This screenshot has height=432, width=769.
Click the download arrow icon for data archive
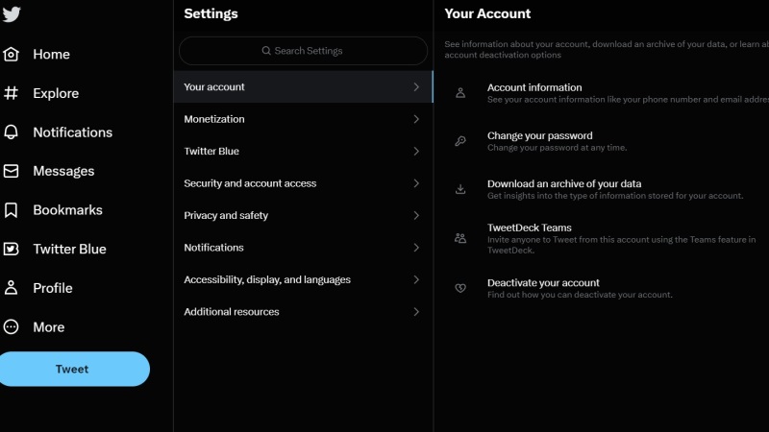pyautogui.click(x=460, y=189)
